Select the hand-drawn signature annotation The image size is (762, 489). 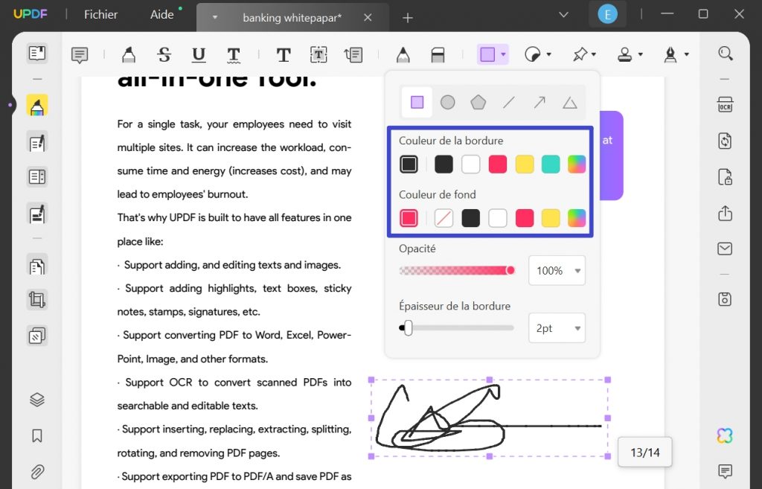pos(490,418)
